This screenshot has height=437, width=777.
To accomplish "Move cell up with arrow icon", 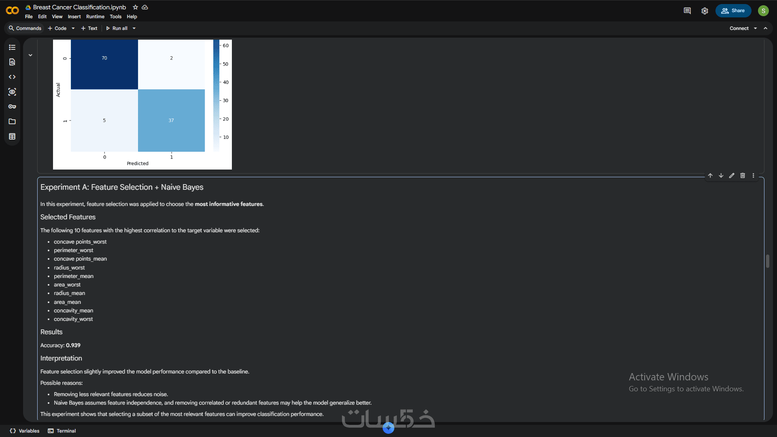I will (x=710, y=176).
